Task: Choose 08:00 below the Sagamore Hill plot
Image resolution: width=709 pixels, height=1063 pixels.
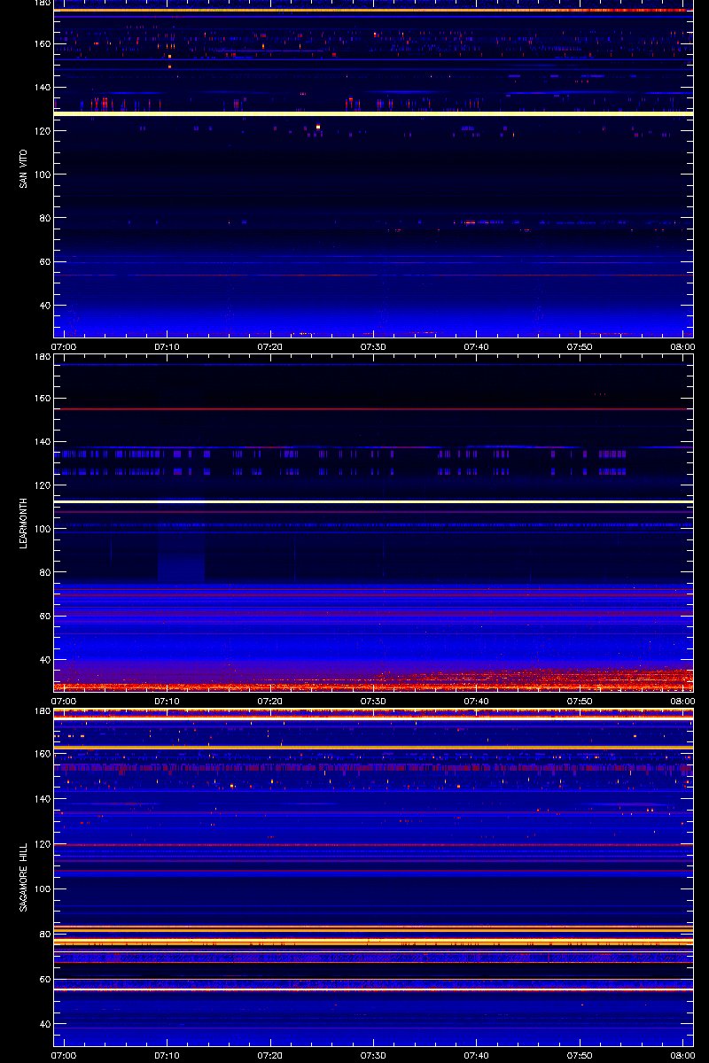Action: pyautogui.click(x=682, y=1055)
